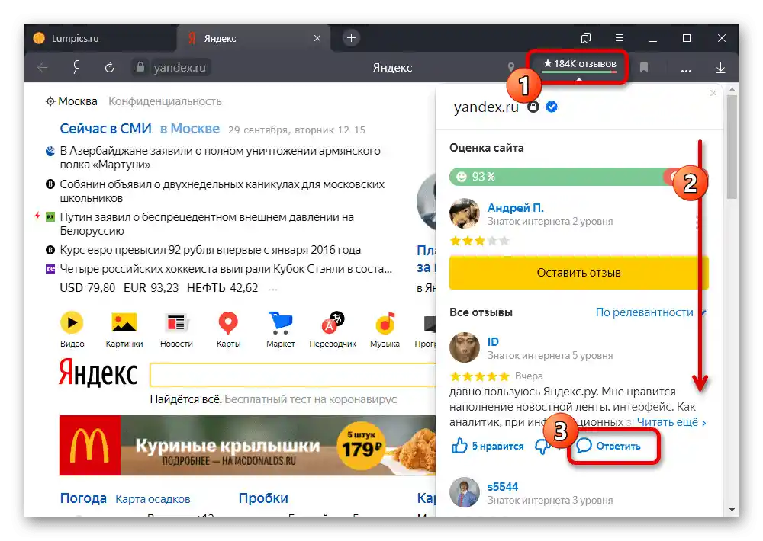Open the Конфиденциальность link
Viewport: 763px width, 541px height.
165,101
